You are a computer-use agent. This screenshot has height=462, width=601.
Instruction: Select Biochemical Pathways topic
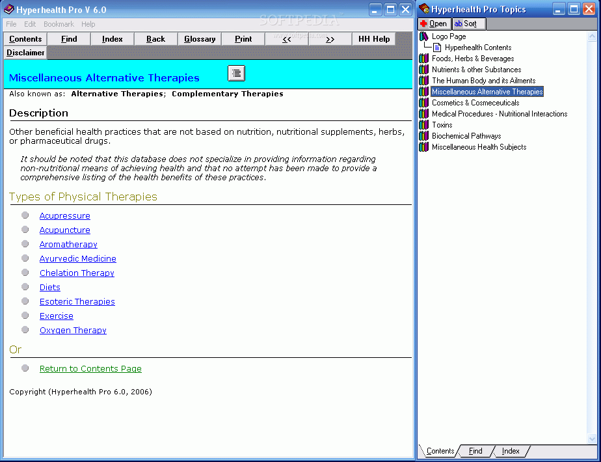coord(466,136)
